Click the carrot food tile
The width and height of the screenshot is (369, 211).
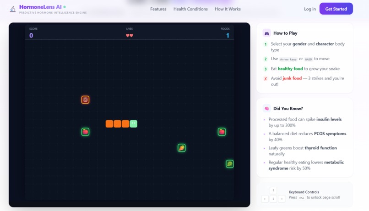tap(181, 148)
